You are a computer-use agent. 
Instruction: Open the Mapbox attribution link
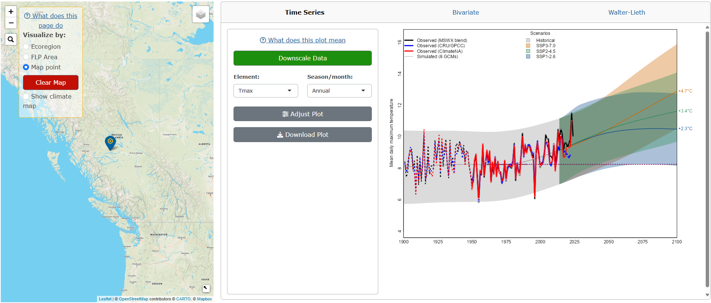click(x=205, y=299)
